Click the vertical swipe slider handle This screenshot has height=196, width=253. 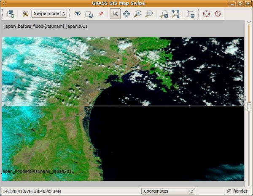point(249,106)
